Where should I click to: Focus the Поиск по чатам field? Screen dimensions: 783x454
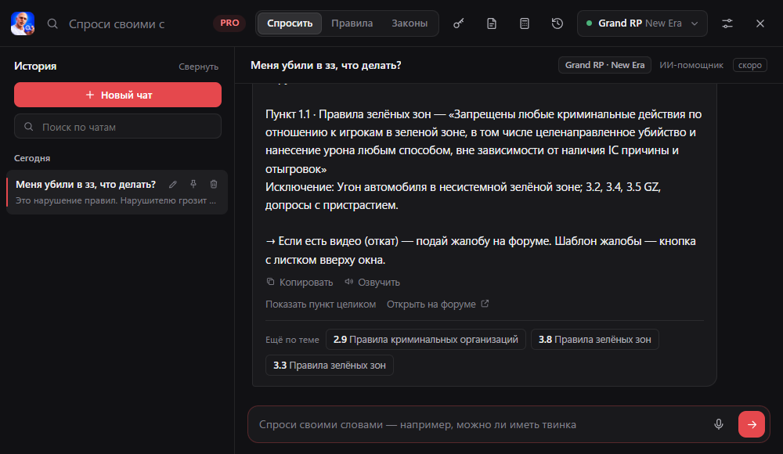(118, 126)
